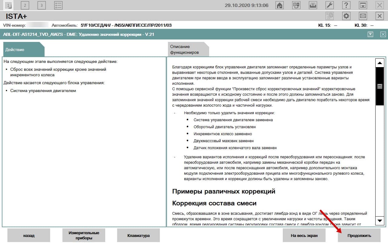388x243 pixels.
Task: Click the KL 15 status indicator
Action: 328,25
